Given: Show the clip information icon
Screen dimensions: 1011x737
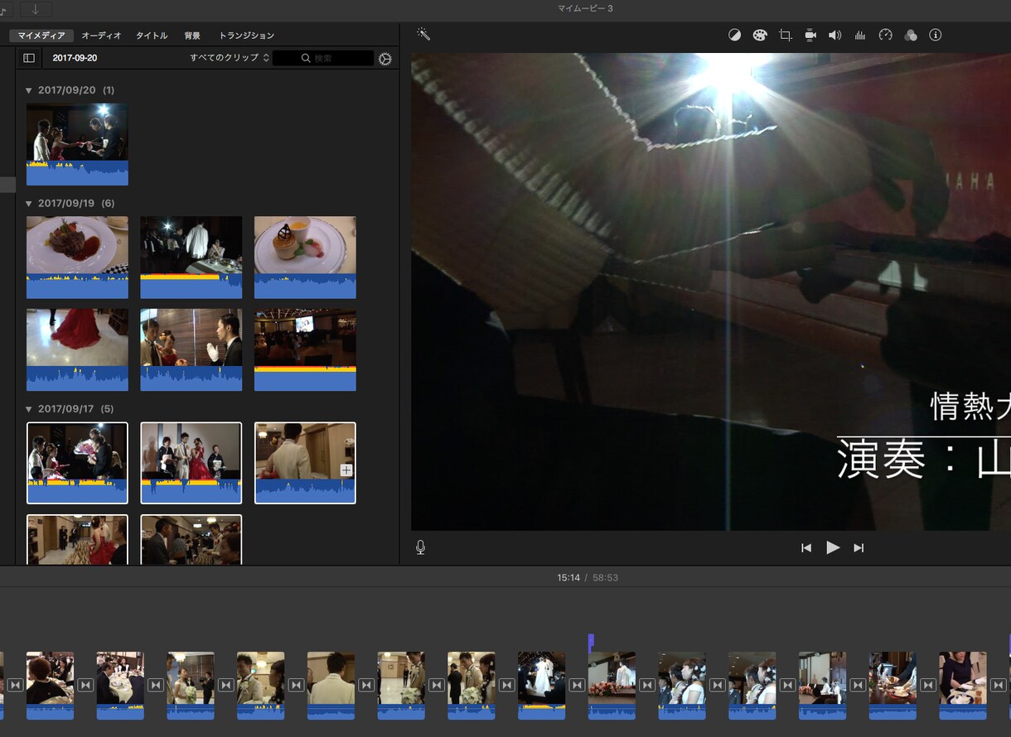Looking at the screenshot, I should click(x=936, y=35).
